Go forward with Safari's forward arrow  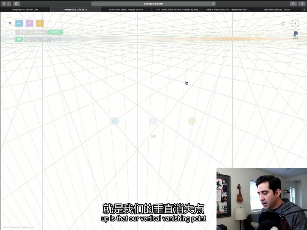click(9, 4)
